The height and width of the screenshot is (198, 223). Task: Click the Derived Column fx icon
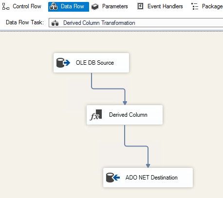click(x=96, y=115)
